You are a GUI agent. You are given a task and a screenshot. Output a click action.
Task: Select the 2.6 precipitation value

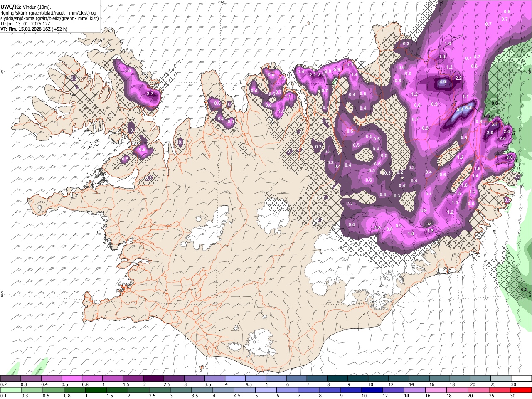click(502, 138)
